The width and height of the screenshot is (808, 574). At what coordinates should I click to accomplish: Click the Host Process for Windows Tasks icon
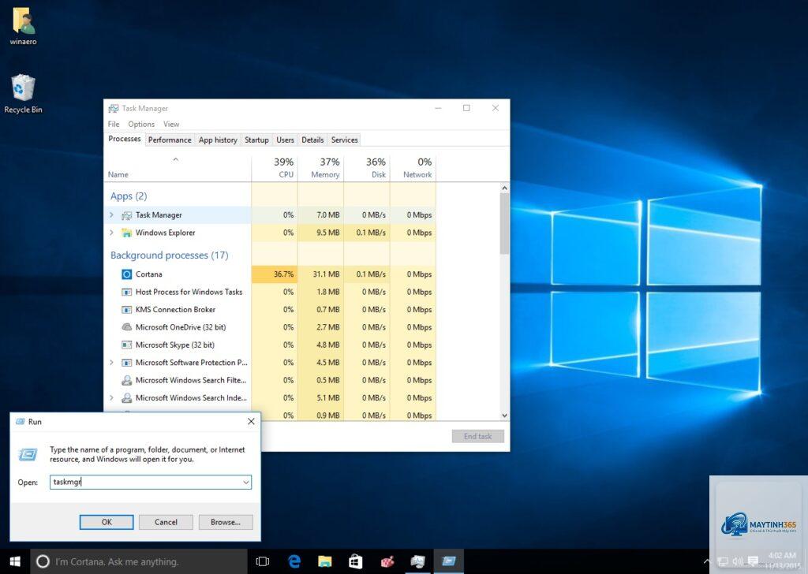pyautogui.click(x=126, y=292)
